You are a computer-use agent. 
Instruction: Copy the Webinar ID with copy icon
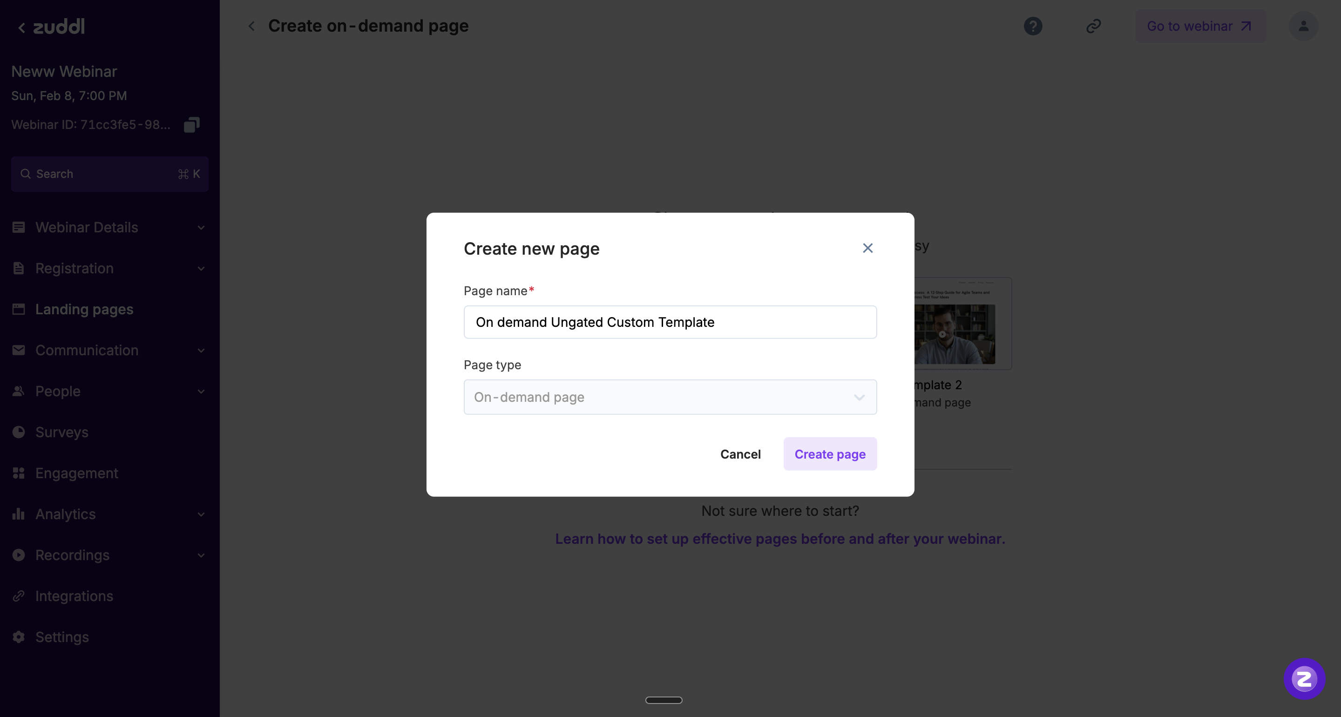pos(191,125)
